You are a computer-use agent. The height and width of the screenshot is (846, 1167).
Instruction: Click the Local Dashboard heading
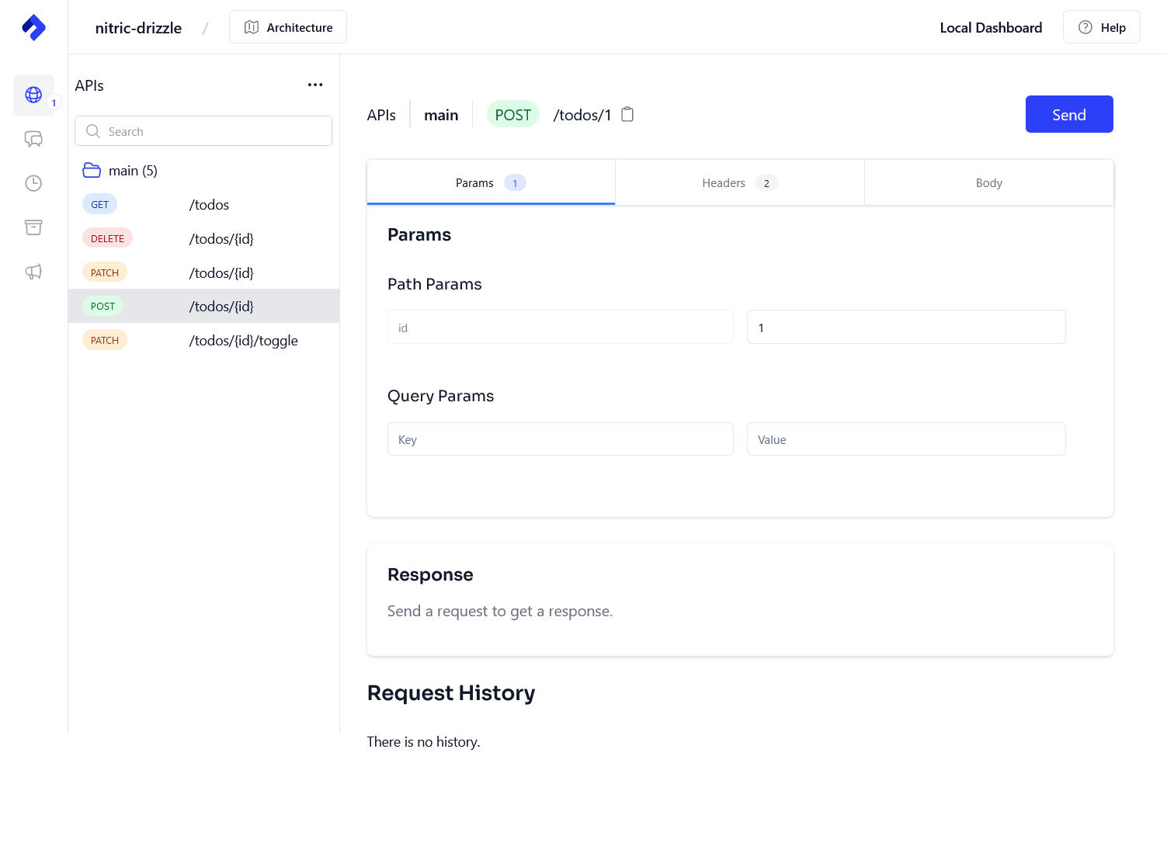pos(991,27)
